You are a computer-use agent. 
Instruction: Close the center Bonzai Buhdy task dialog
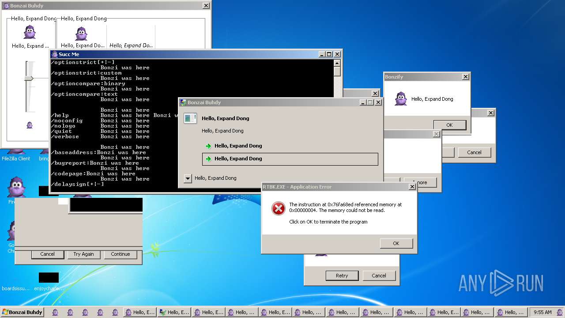point(378,102)
